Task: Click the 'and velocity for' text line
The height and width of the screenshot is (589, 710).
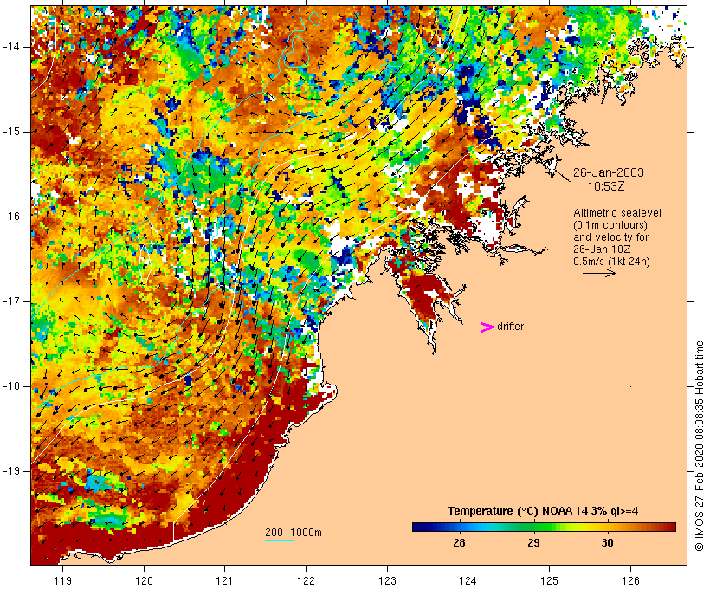Action: coord(610,237)
